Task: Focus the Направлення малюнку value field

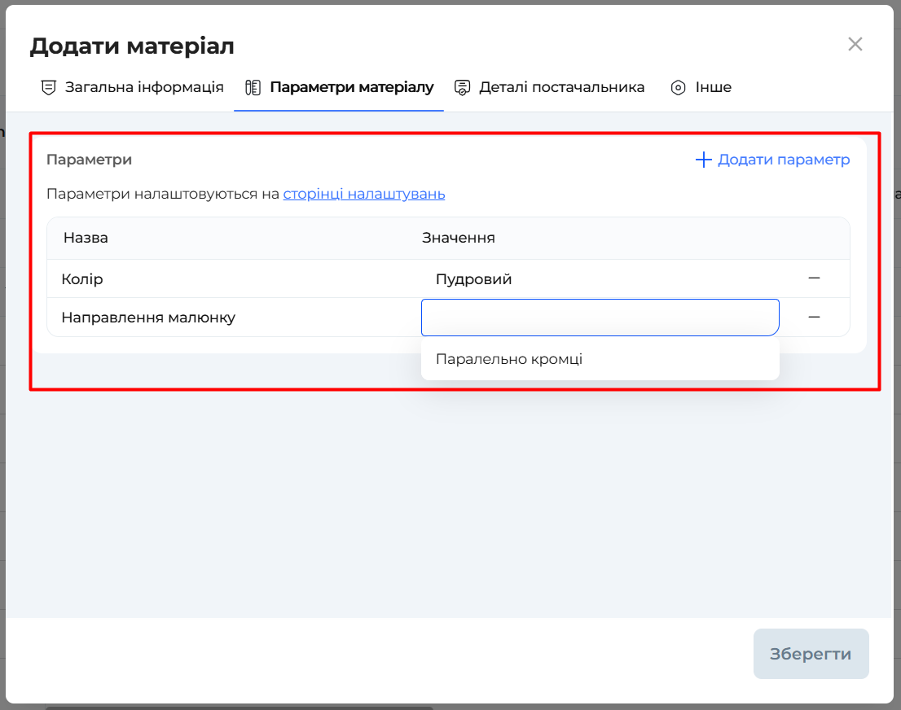Action: point(599,318)
